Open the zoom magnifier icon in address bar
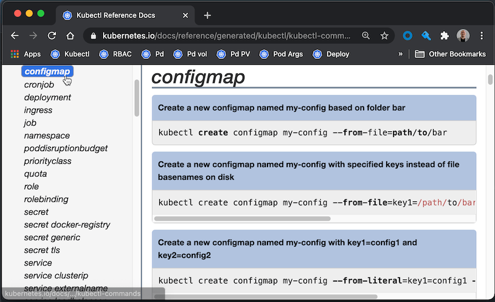The image size is (495, 302). (x=365, y=36)
